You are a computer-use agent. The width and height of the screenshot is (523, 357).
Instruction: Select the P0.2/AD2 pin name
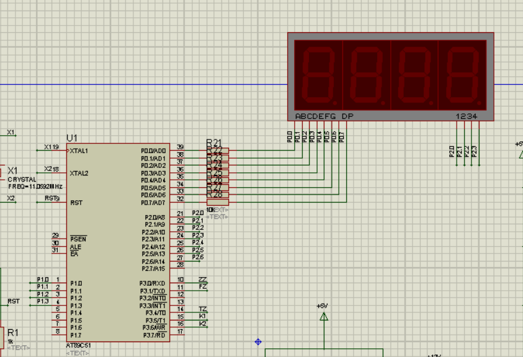pyautogui.click(x=153, y=165)
